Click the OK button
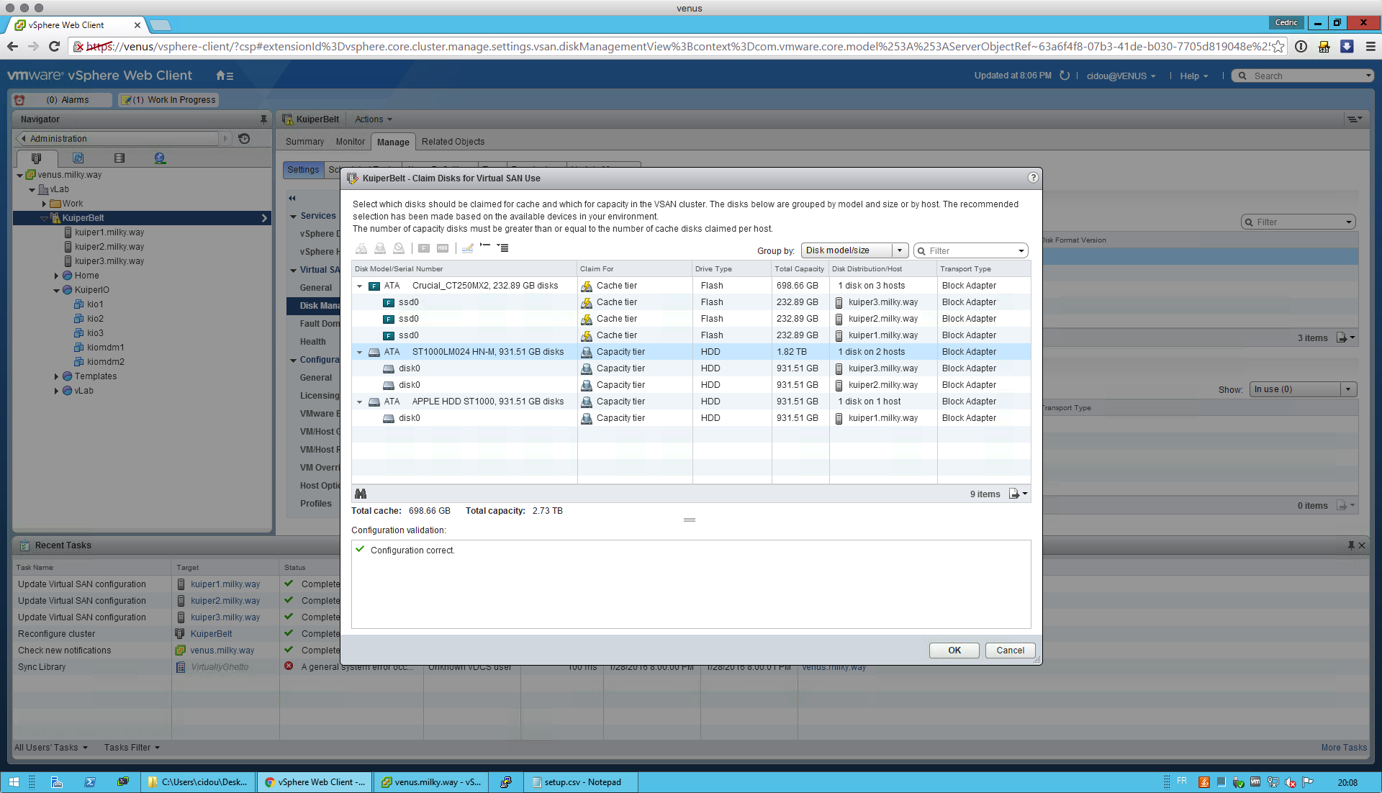Viewport: 1382px width, 793px height. 954,651
